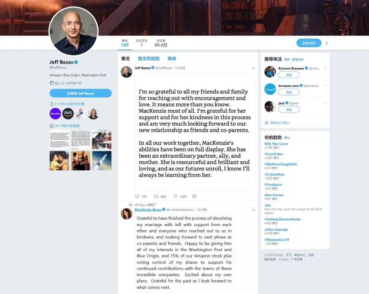
Task: Expand the chevron menu on MacKenzie Bezos tweet
Action: [x=253, y=210]
